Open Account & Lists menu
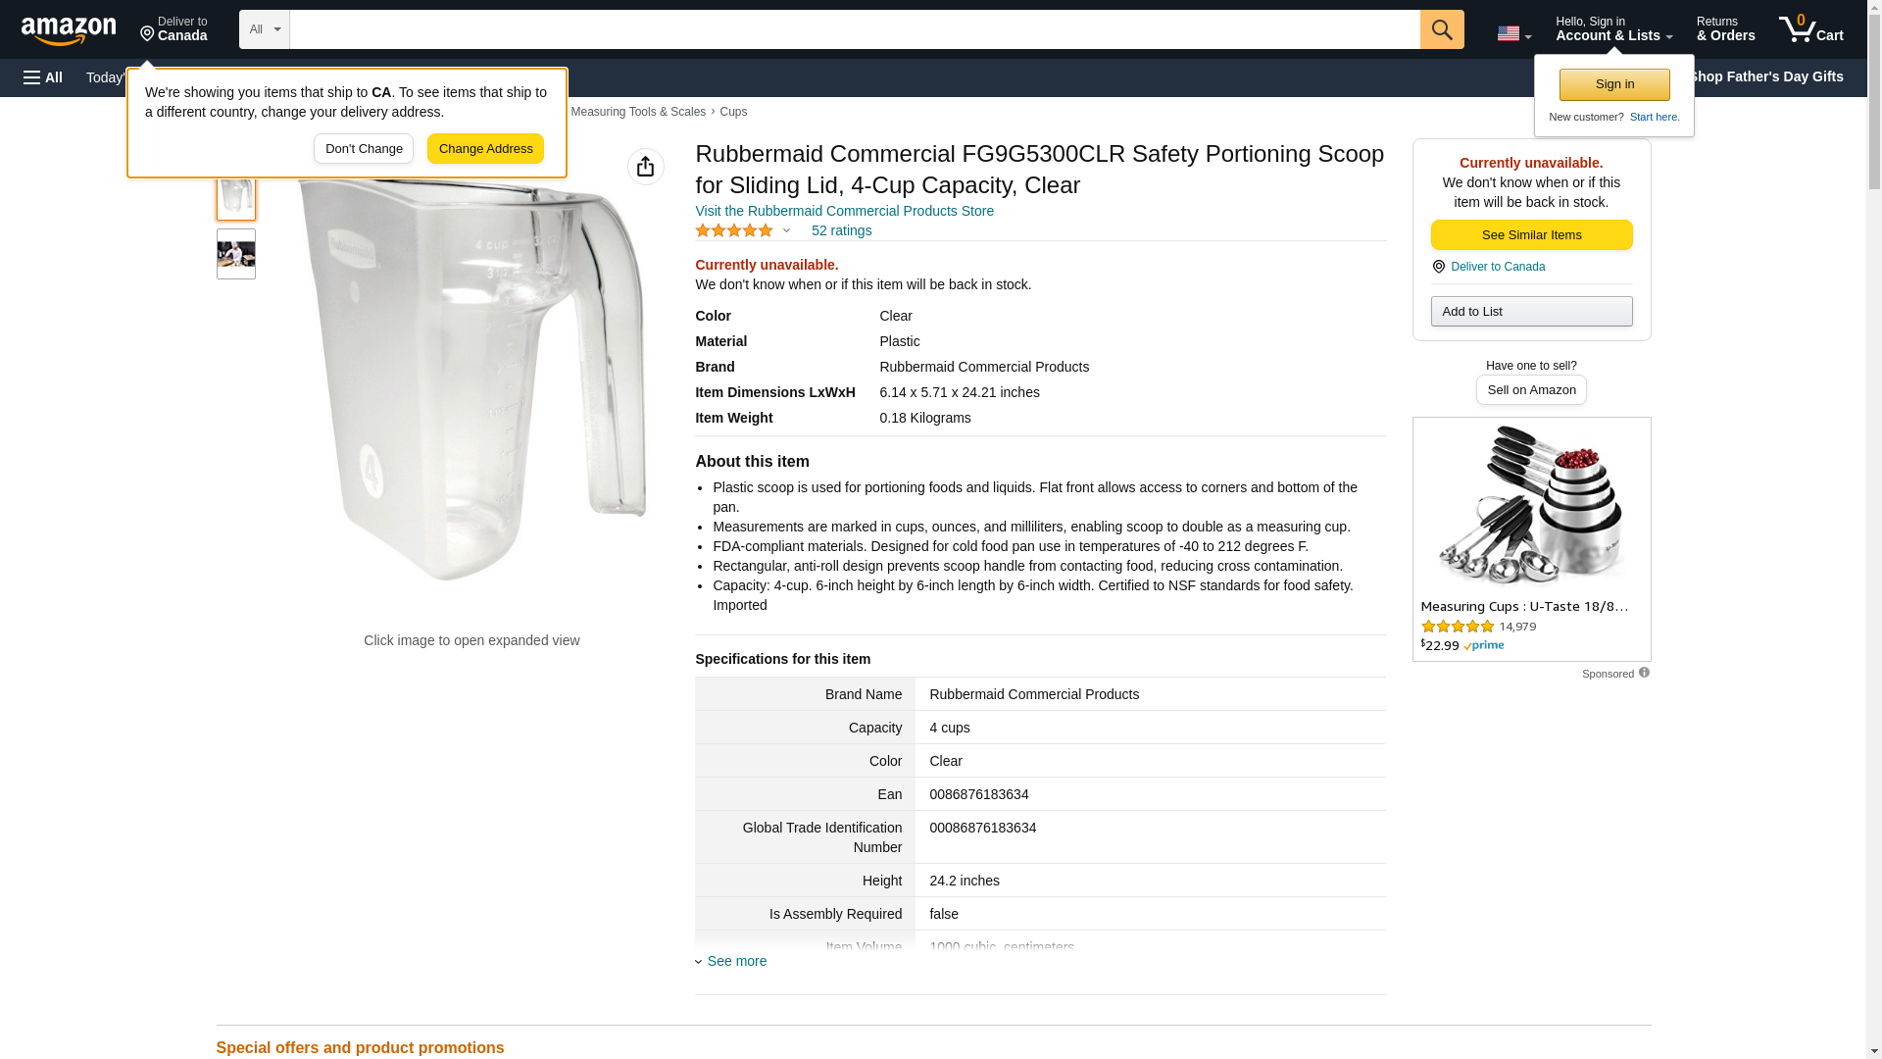This screenshot has height=1059, width=1882. (x=1613, y=29)
